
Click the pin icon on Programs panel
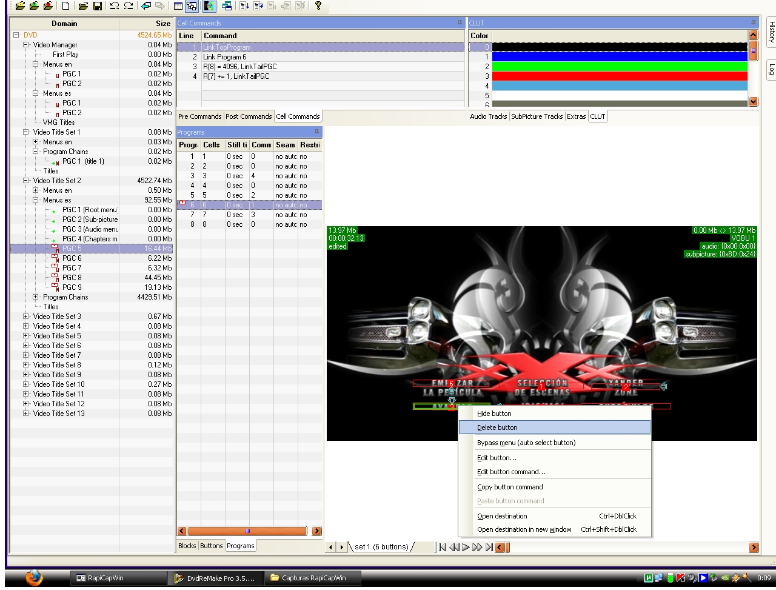click(316, 132)
